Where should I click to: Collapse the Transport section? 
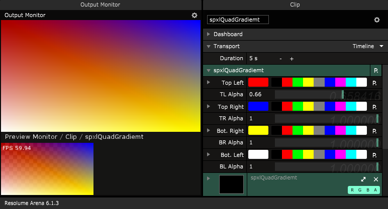tap(209, 46)
